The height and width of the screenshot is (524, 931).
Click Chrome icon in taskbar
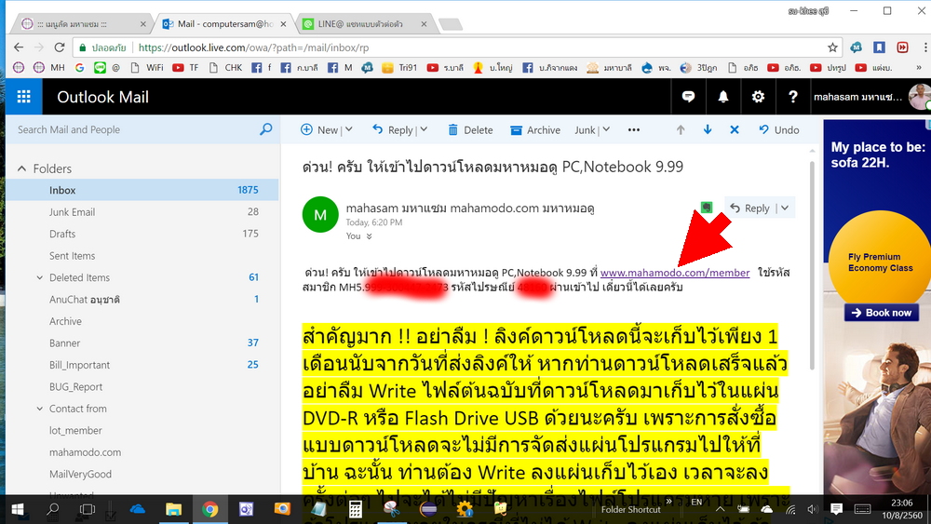[209, 509]
